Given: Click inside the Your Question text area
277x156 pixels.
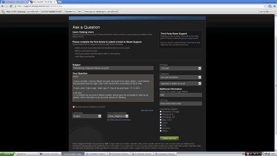Looking at the screenshot, I should (113, 88).
